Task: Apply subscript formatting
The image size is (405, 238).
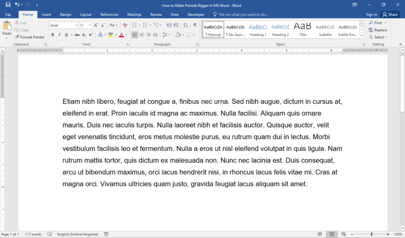Action: pos(84,35)
